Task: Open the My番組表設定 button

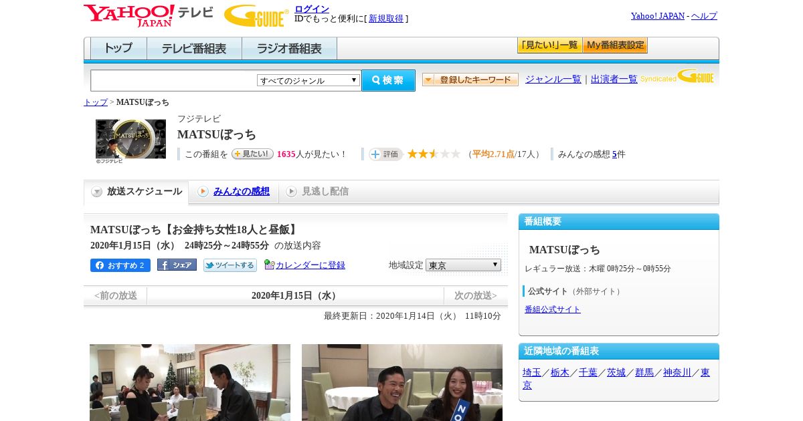Action: pyautogui.click(x=615, y=45)
